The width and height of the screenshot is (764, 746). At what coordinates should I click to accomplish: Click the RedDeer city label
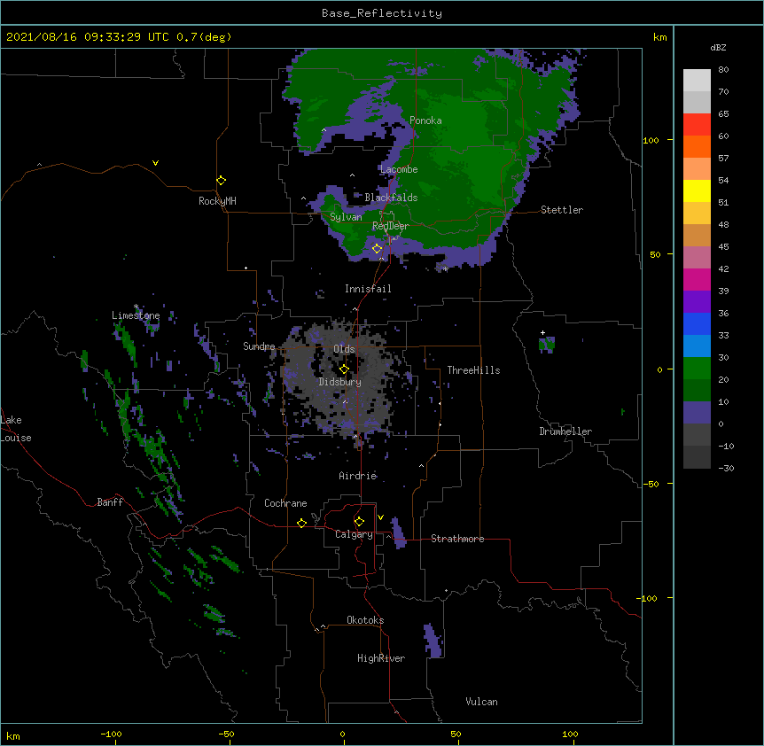[x=391, y=226]
